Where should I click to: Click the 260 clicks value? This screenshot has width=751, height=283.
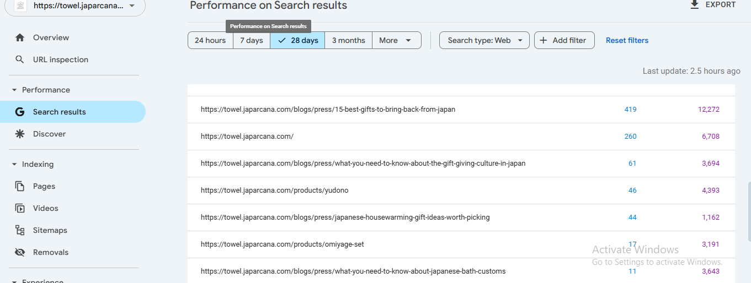[630, 137]
